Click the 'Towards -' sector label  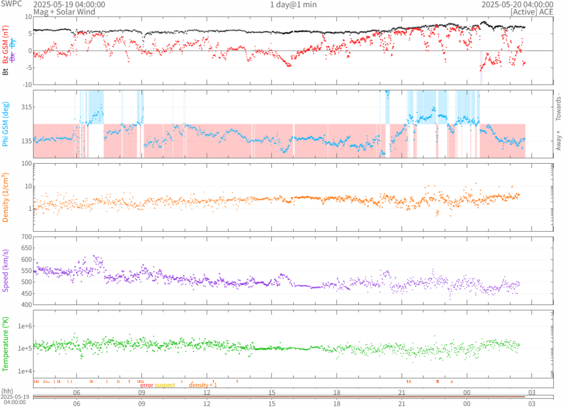coord(558,106)
